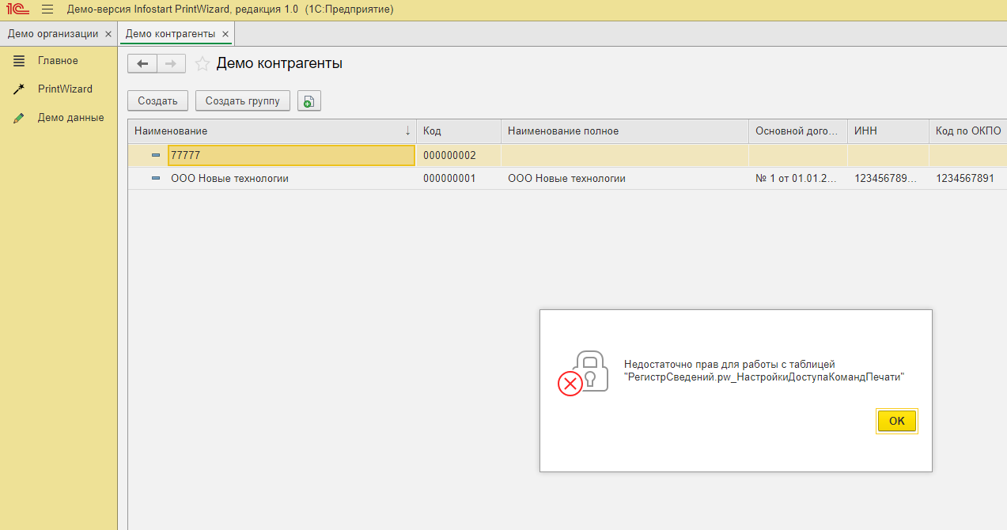This screenshot has height=530, width=1007.
Task: Open the Демо данные section in the sidebar
Action: click(70, 117)
